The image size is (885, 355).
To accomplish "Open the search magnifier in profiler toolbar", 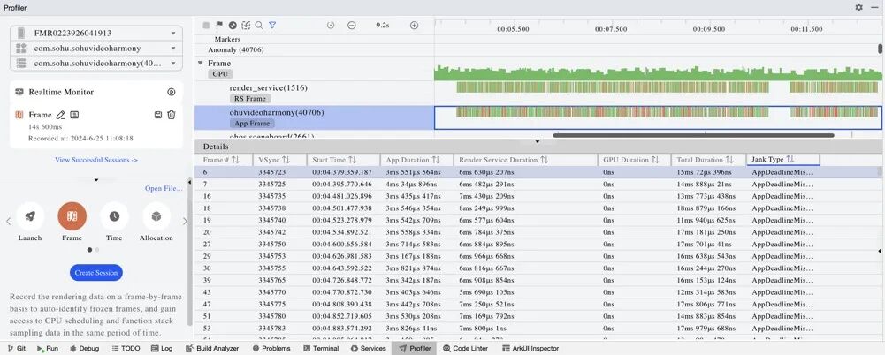I will (x=259, y=26).
